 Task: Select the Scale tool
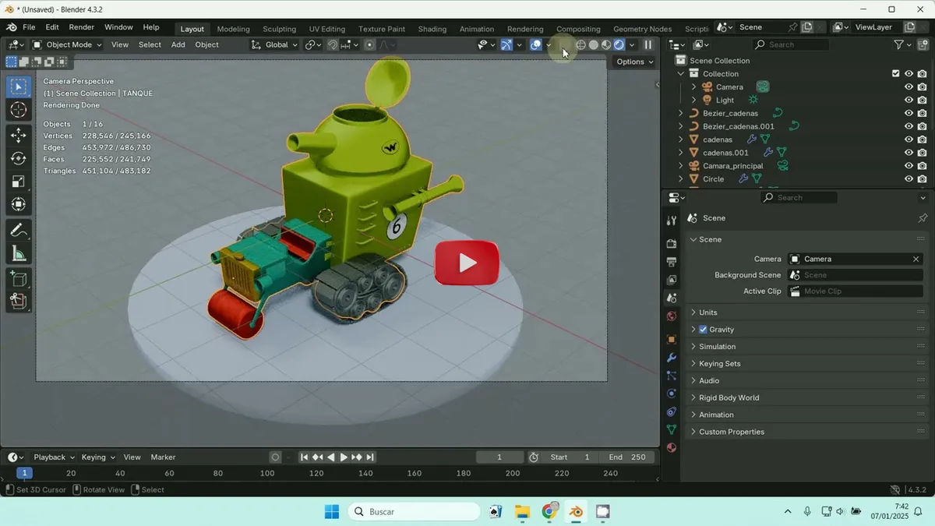point(19,182)
